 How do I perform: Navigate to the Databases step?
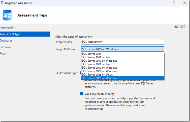click(6, 41)
